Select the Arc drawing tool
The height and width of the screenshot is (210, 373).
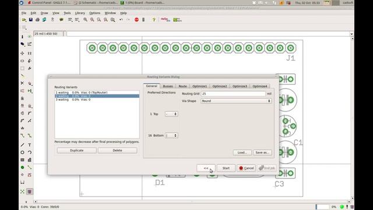coord(30,152)
